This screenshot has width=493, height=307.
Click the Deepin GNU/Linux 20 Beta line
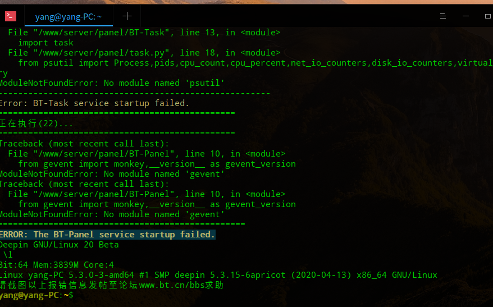(x=59, y=245)
